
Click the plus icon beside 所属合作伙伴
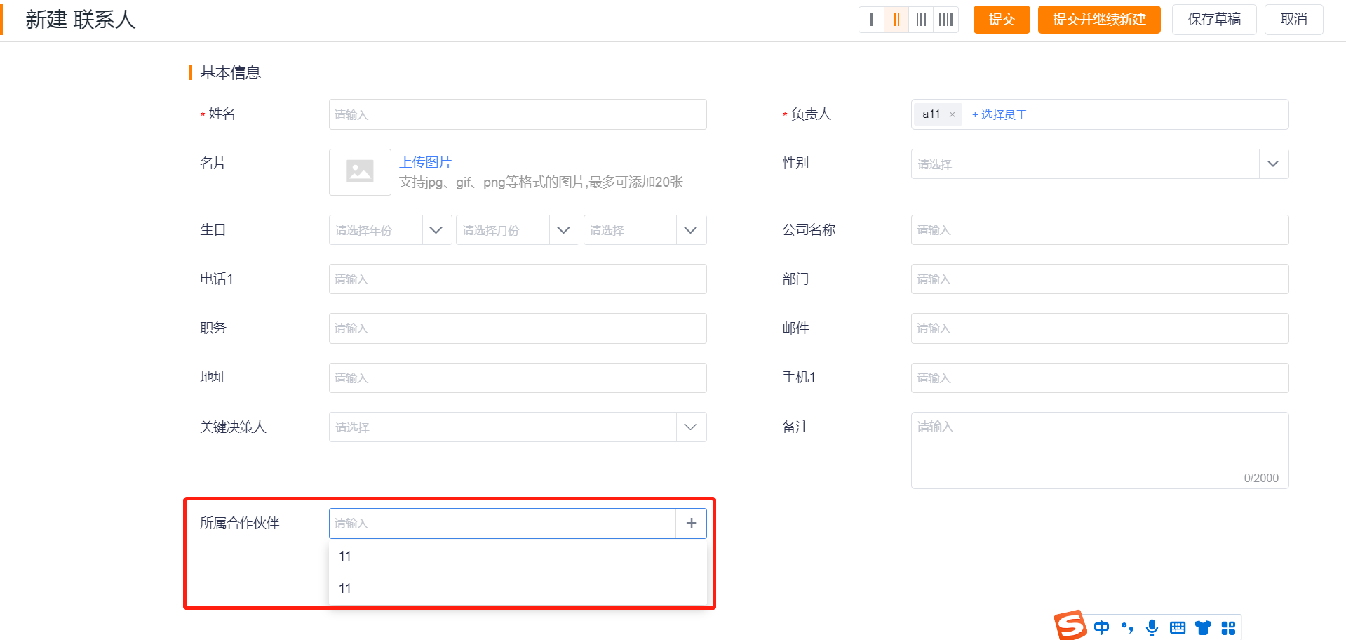pyautogui.click(x=692, y=523)
